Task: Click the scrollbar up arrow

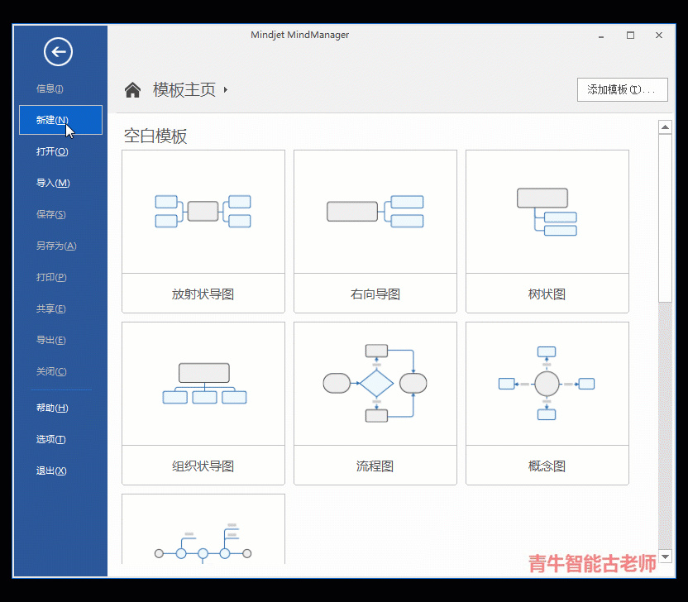Action: pyautogui.click(x=665, y=127)
